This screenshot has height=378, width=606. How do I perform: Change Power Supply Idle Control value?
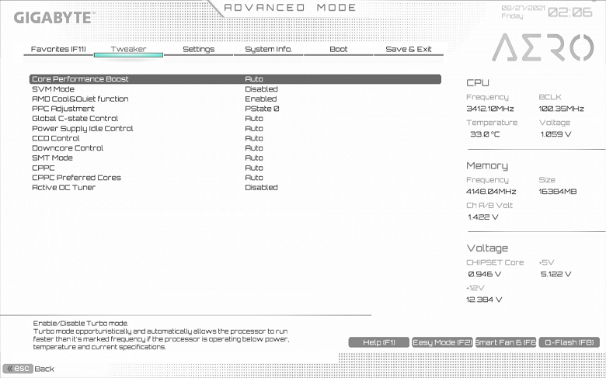[254, 129]
